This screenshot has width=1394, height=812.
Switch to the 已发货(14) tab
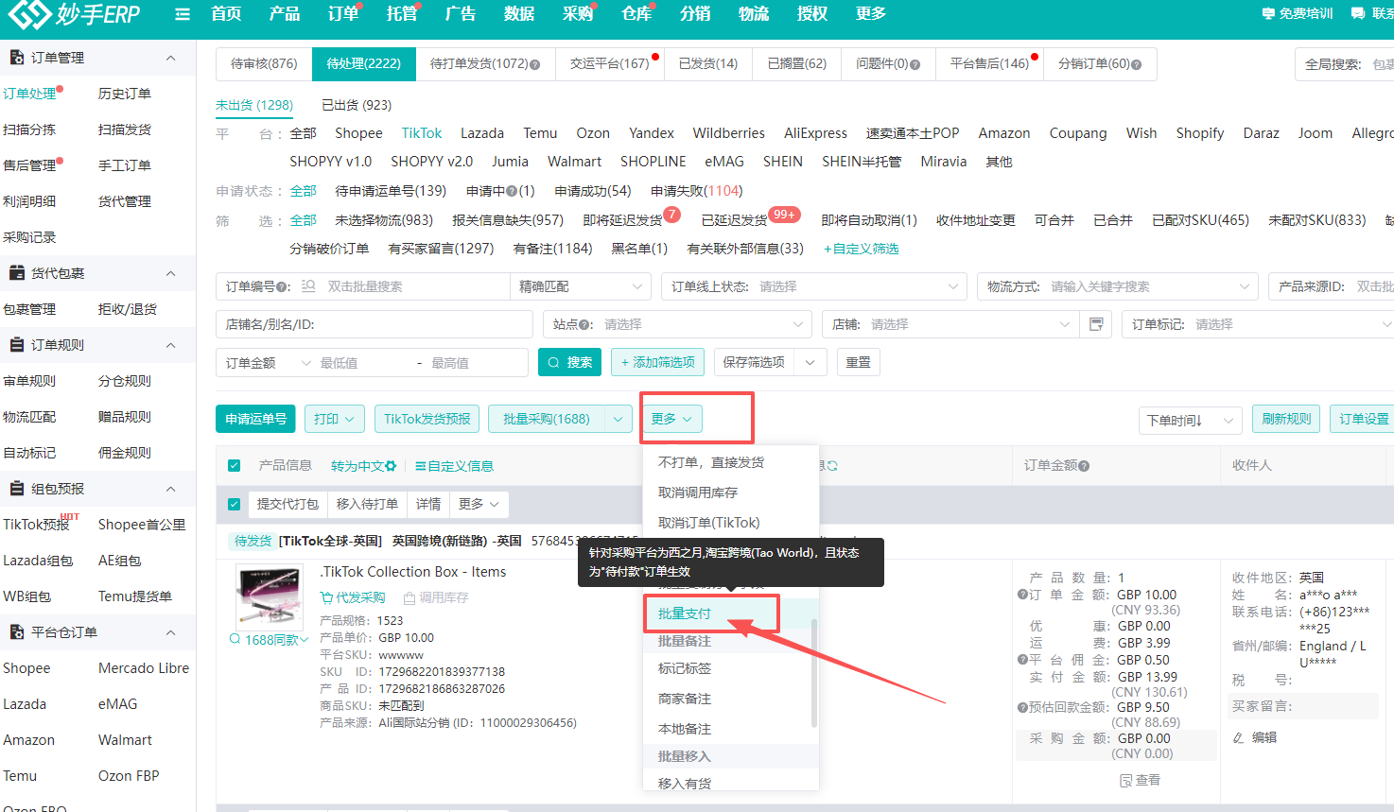point(708,63)
